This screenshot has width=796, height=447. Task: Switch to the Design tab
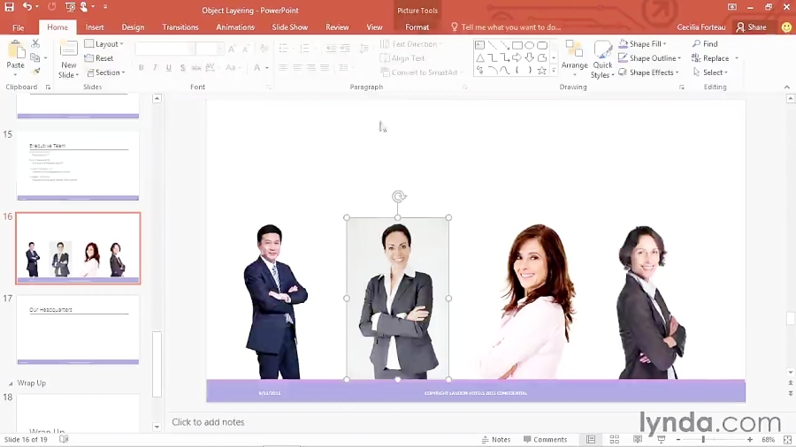[x=133, y=27]
